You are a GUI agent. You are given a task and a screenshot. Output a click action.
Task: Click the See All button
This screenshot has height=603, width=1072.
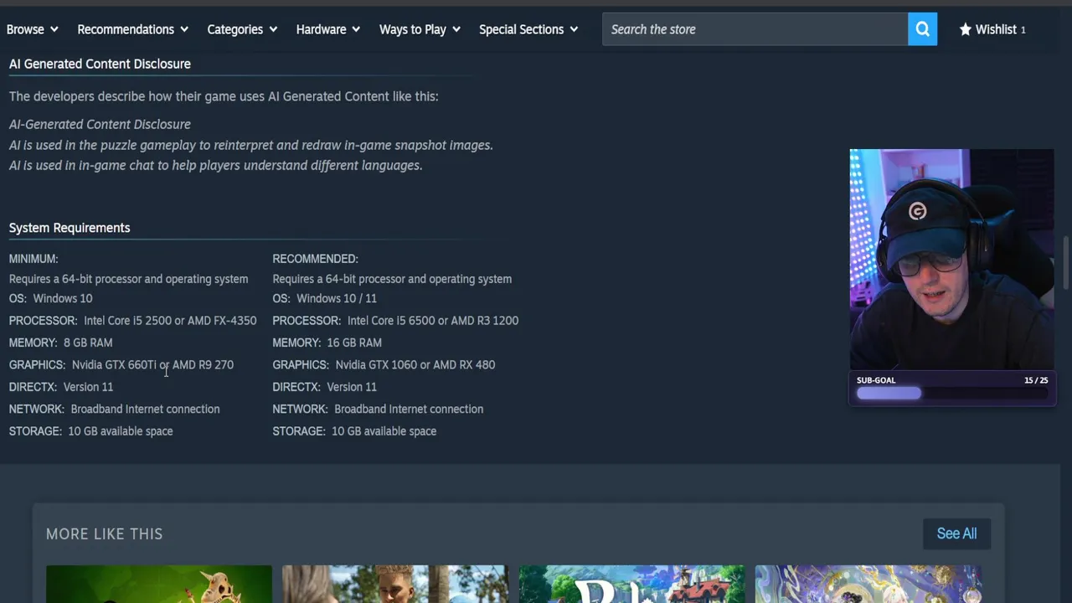(956, 533)
